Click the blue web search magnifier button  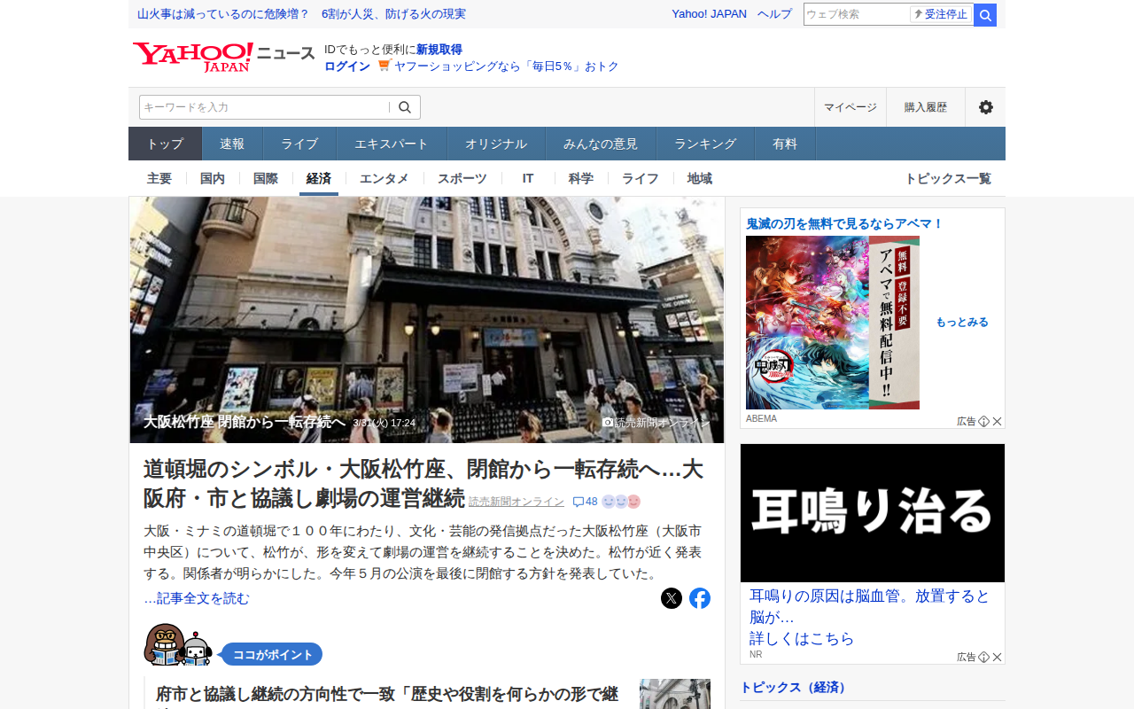click(x=985, y=15)
